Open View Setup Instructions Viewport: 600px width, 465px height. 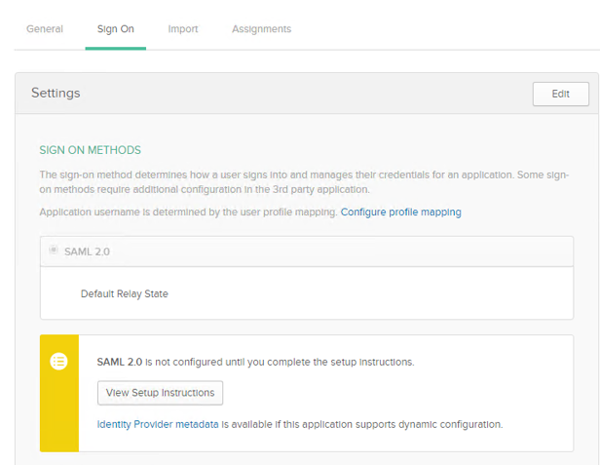click(160, 393)
